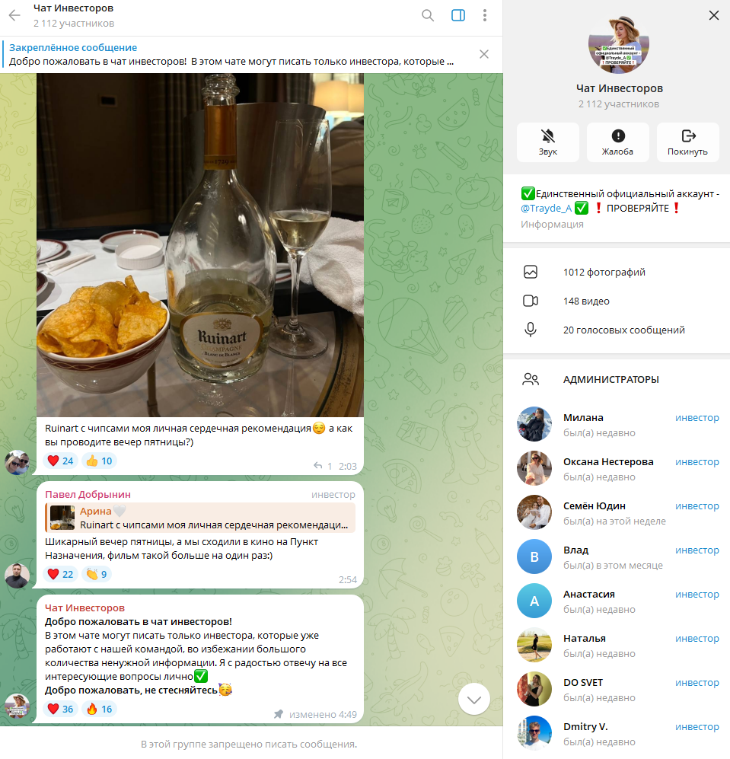
Task: Open 20 голосовых сообщений section
Action: tap(617, 330)
